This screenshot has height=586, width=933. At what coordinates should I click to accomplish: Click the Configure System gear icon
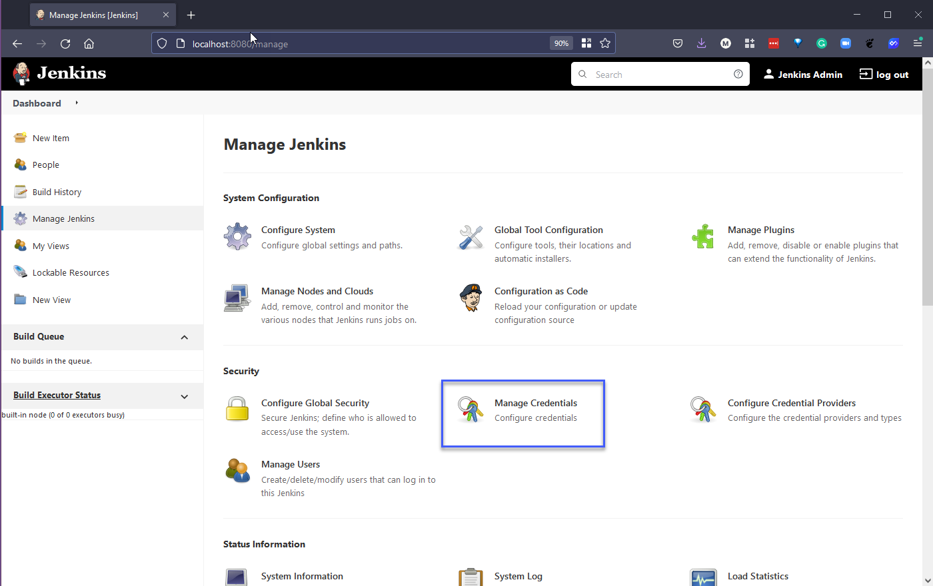[237, 236]
